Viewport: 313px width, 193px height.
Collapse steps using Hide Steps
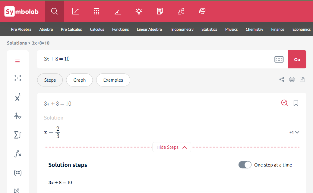(172, 147)
